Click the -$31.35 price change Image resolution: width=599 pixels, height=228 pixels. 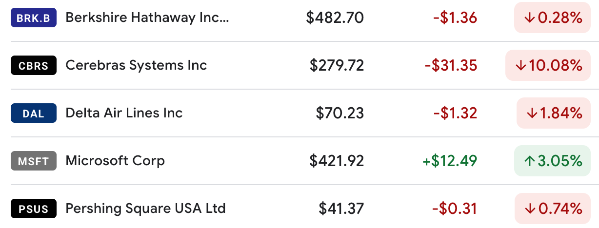pyautogui.click(x=451, y=66)
